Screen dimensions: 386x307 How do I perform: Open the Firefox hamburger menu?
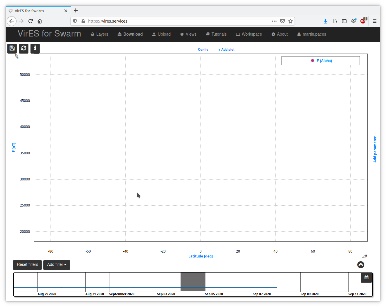(x=375, y=21)
